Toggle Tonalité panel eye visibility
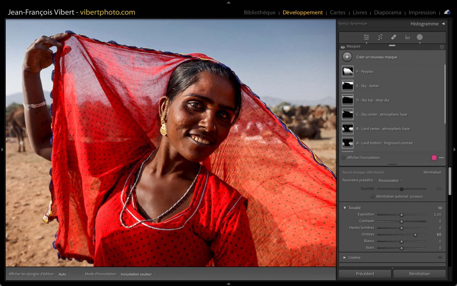 (440, 208)
